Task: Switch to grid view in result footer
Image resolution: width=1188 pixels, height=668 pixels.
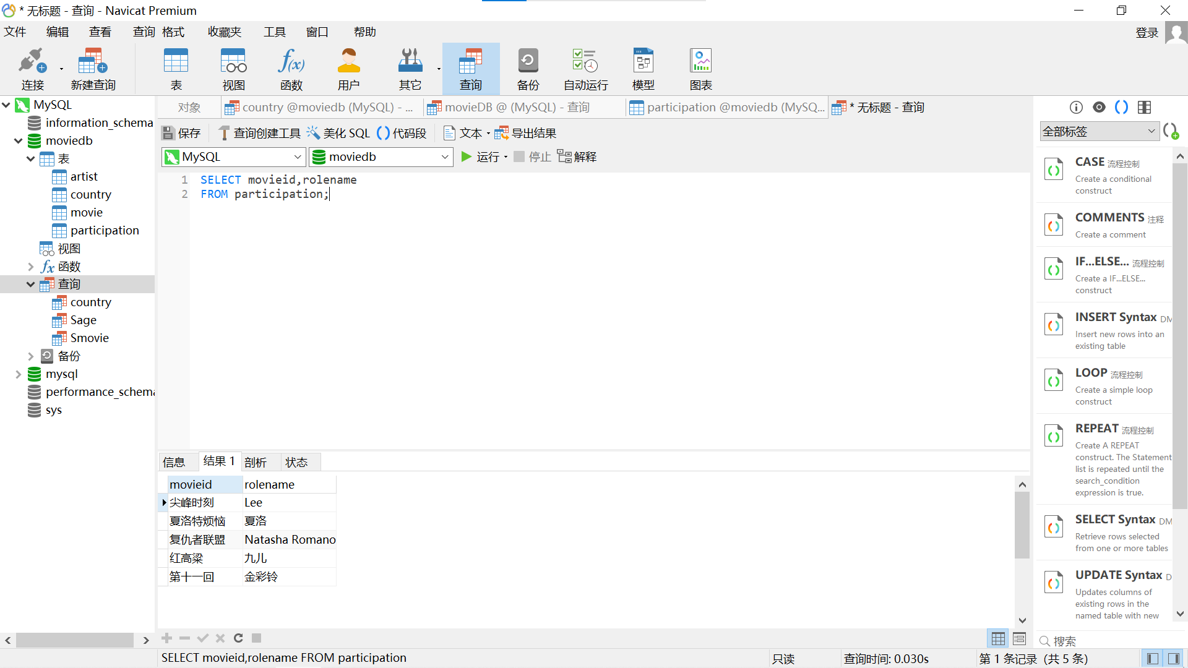Action: 998,638
